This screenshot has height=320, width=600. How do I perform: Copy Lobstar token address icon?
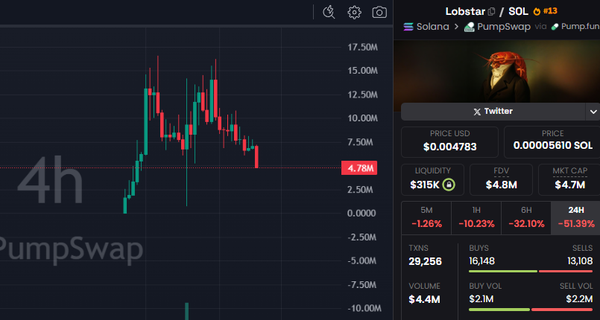(492, 12)
